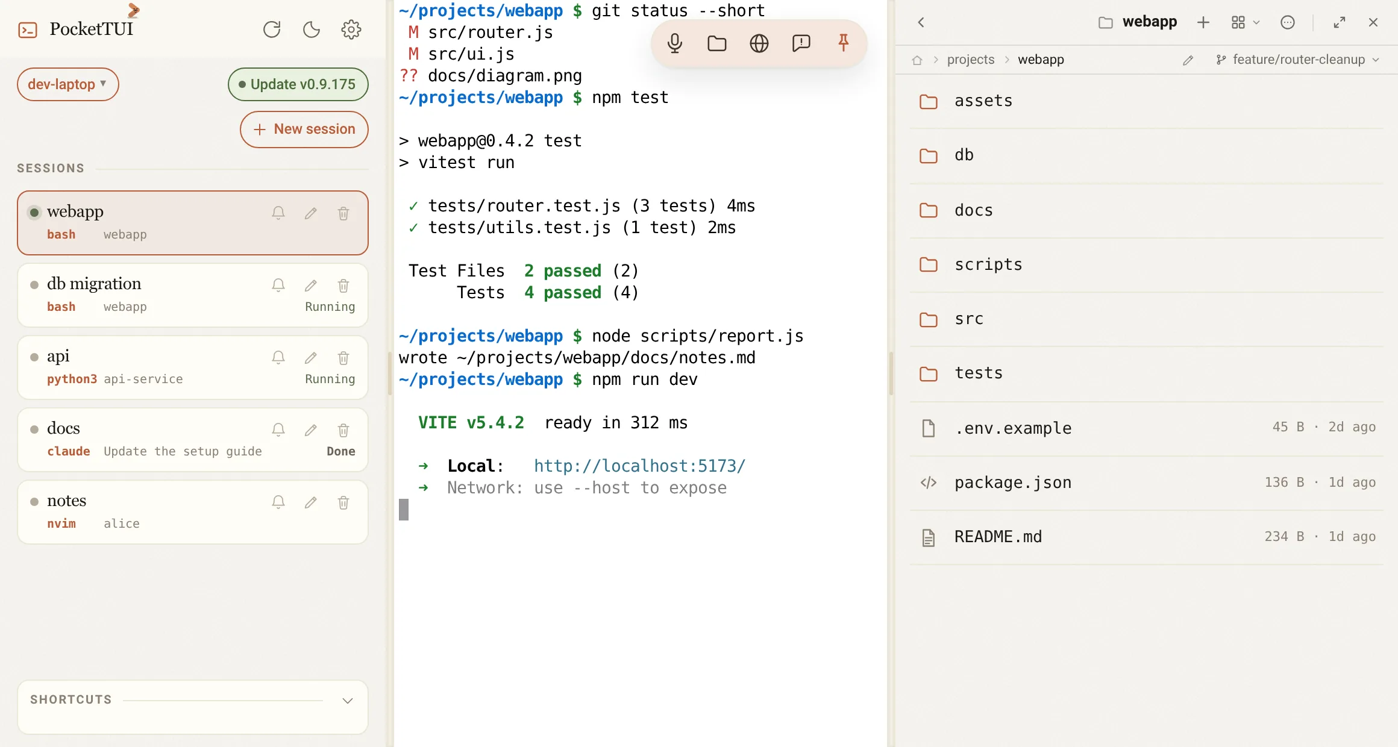Click the left panel resize handle

click(x=390, y=373)
